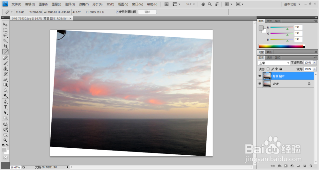Switch to the 路径 tab
The image size is (319, 170).
pos(278,57)
